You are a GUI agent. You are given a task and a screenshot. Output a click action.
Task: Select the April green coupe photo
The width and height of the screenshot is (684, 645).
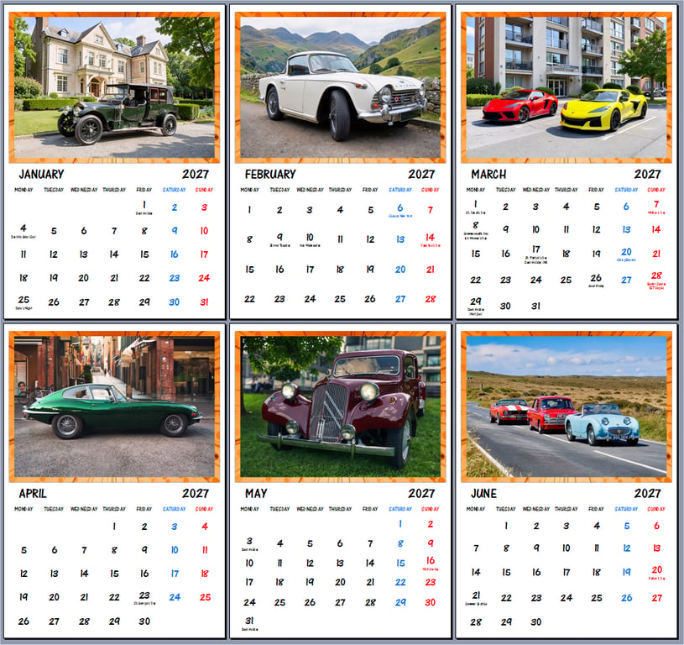pos(114,406)
